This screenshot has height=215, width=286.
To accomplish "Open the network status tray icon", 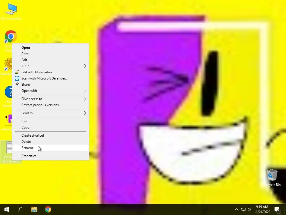I will pyautogui.click(x=243, y=209).
